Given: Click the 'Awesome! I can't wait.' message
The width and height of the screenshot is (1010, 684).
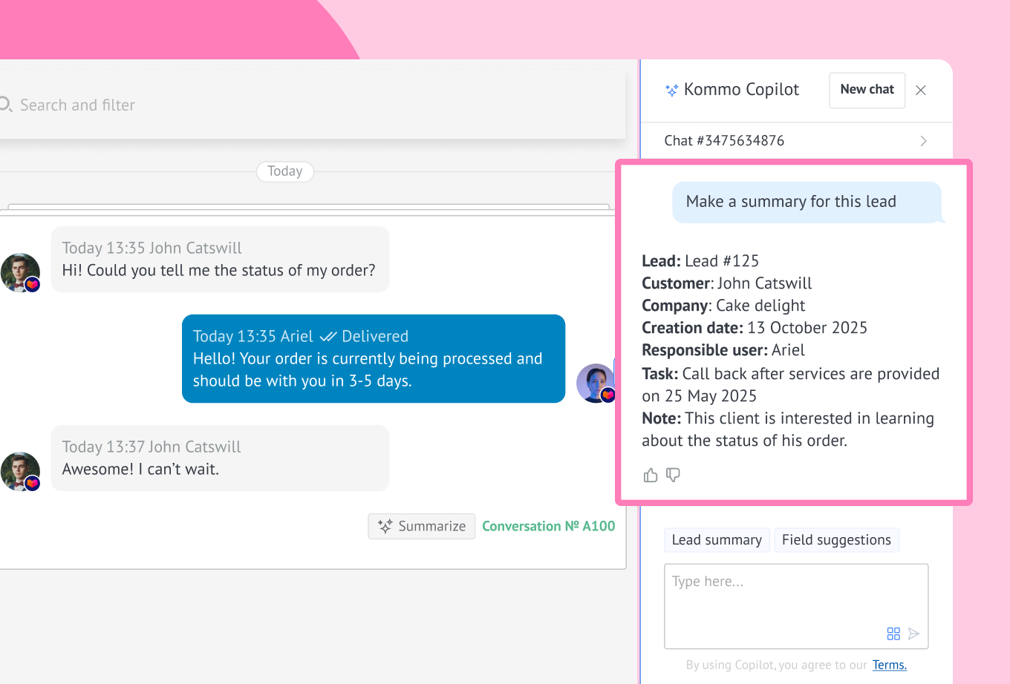Looking at the screenshot, I should [220, 458].
